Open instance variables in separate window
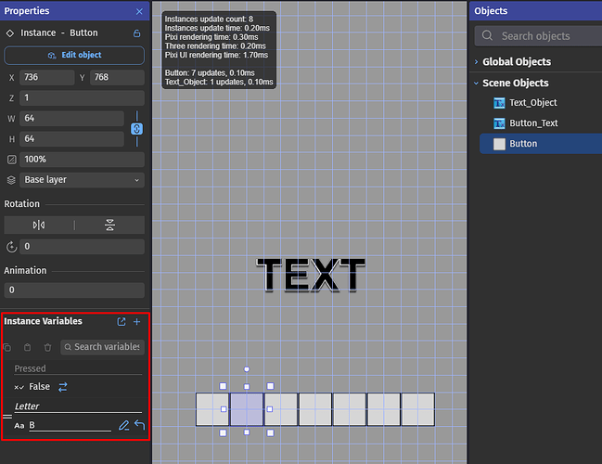The height and width of the screenshot is (464, 602). coord(122,322)
